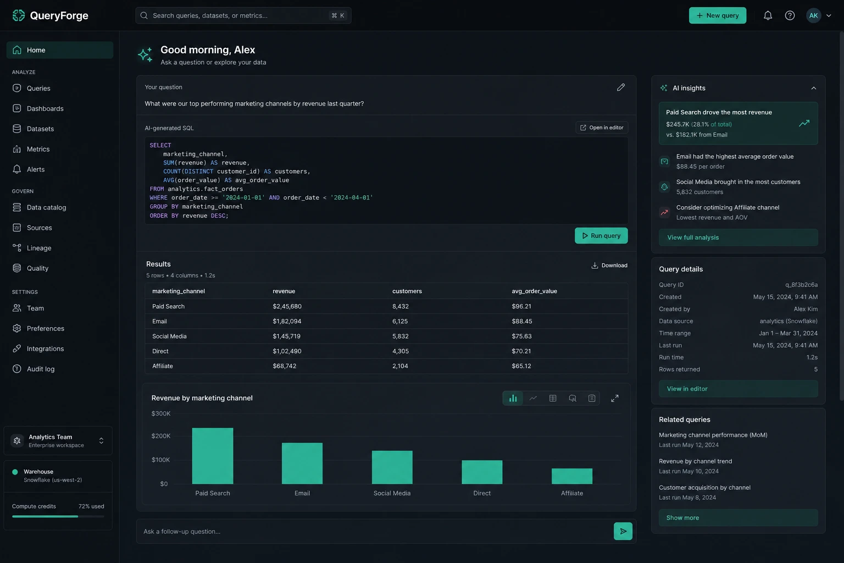The width and height of the screenshot is (844, 563).
Task: Open notifications bell
Action: tap(768, 15)
